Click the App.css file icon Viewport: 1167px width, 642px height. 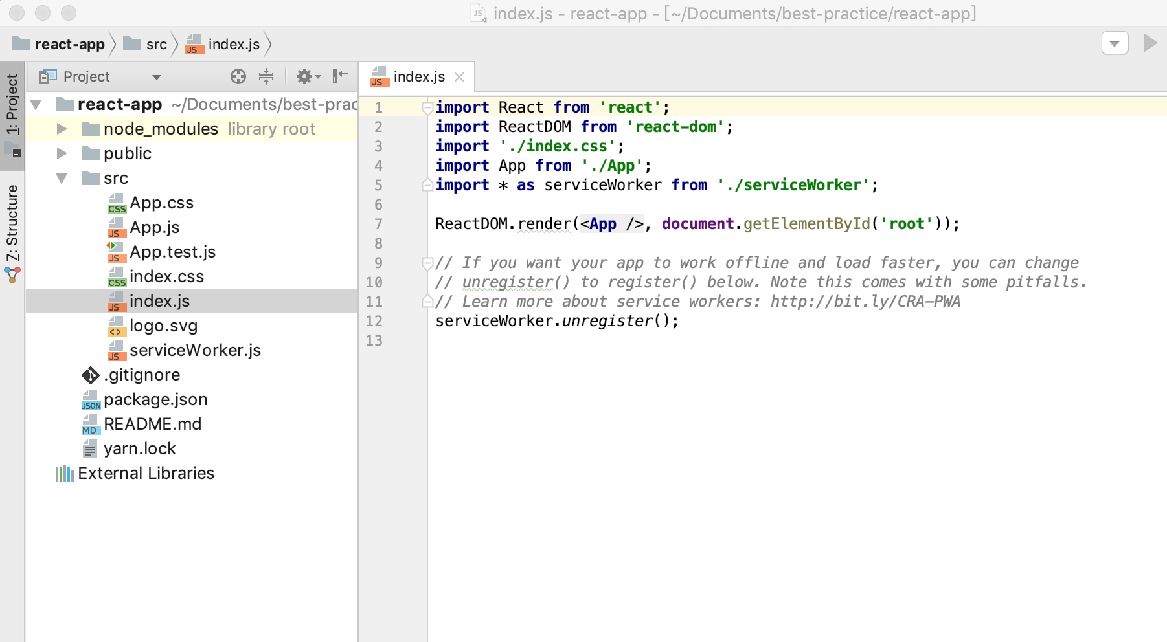click(117, 203)
